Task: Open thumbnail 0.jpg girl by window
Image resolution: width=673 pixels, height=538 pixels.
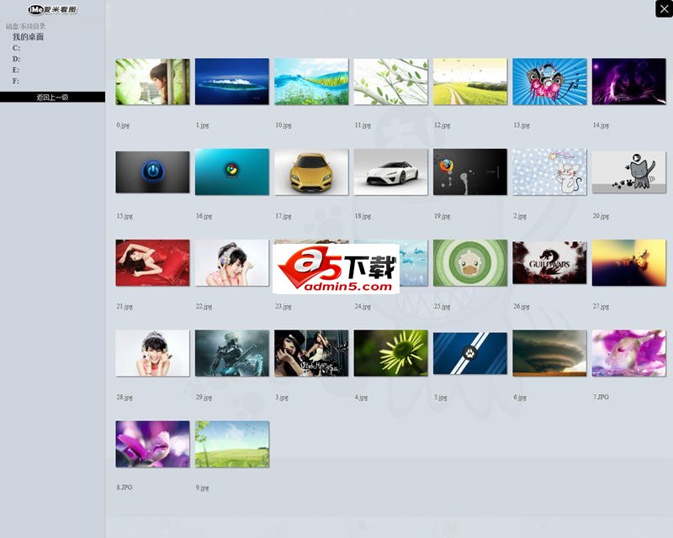Action: pyautogui.click(x=152, y=82)
